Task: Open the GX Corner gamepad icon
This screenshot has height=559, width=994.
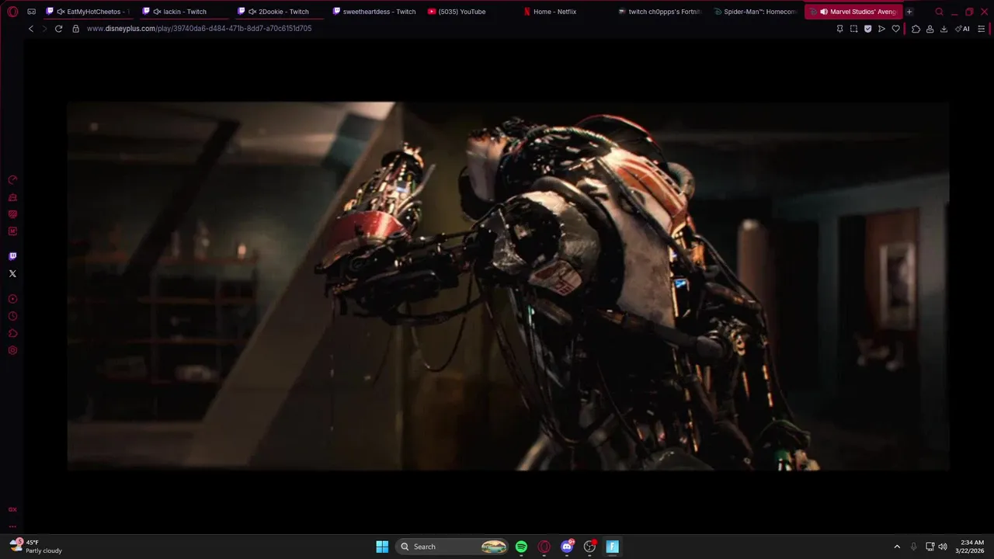Action: 31,12
